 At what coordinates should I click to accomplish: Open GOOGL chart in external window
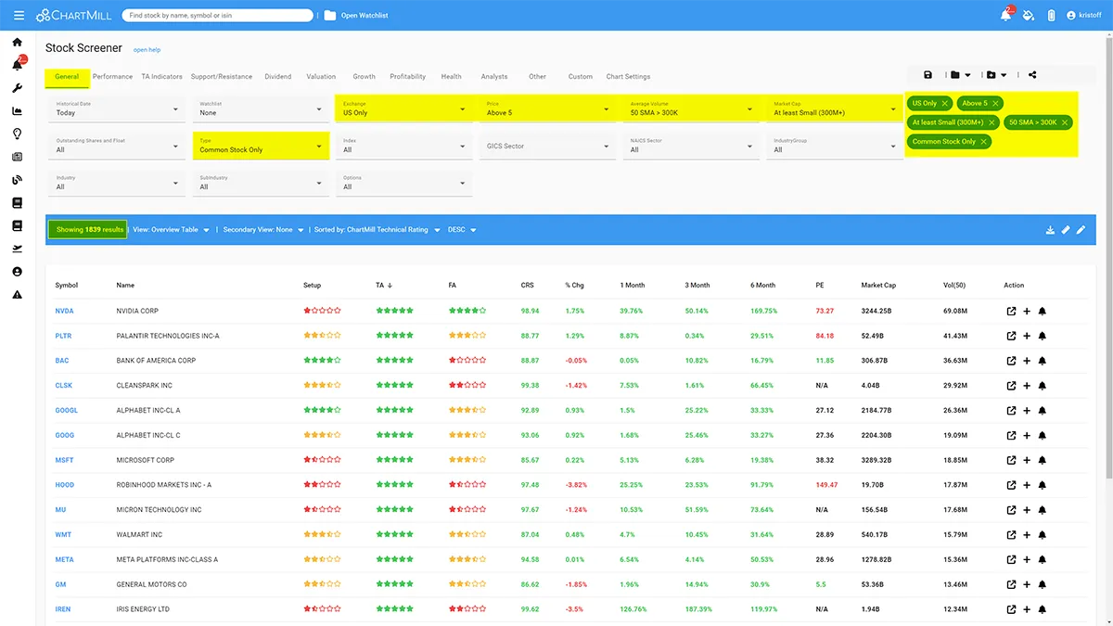[1012, 410]
